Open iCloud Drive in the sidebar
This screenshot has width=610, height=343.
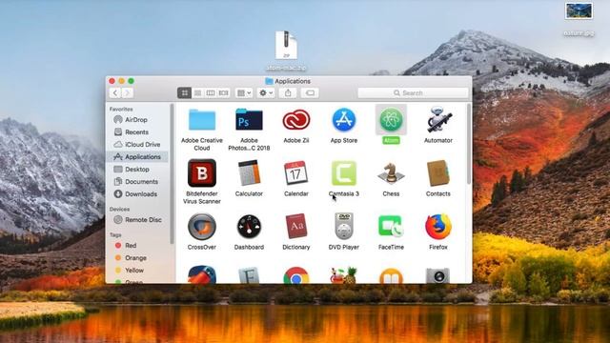(138, 144)
